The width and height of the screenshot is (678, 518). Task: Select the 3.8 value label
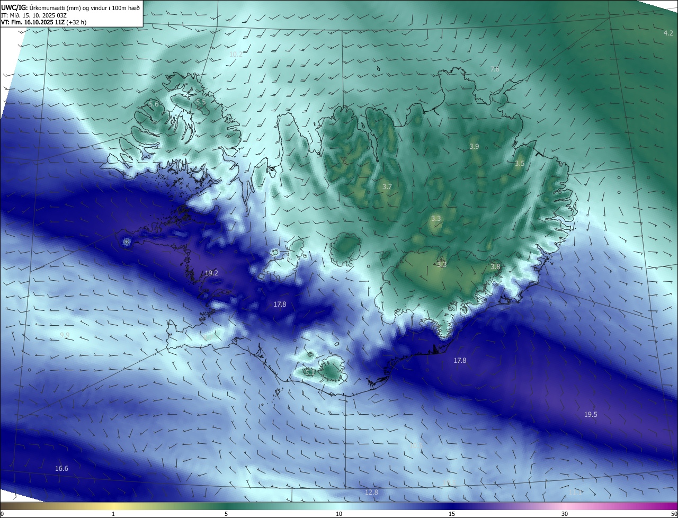(495, 267)
